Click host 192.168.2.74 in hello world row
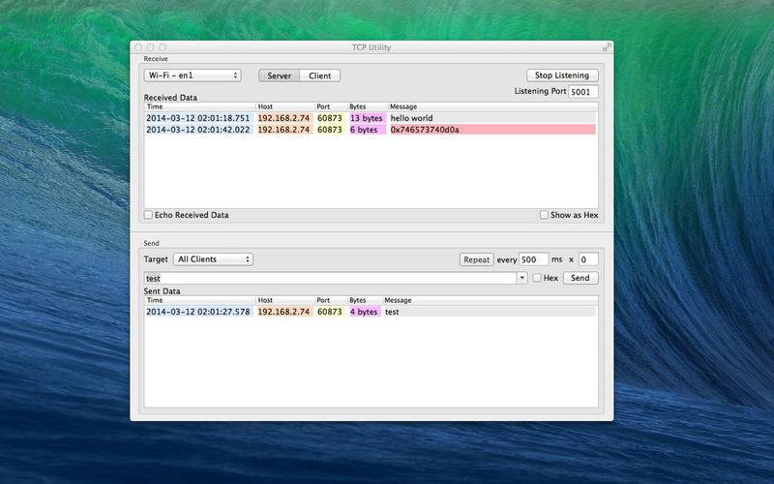 point(284,118)
